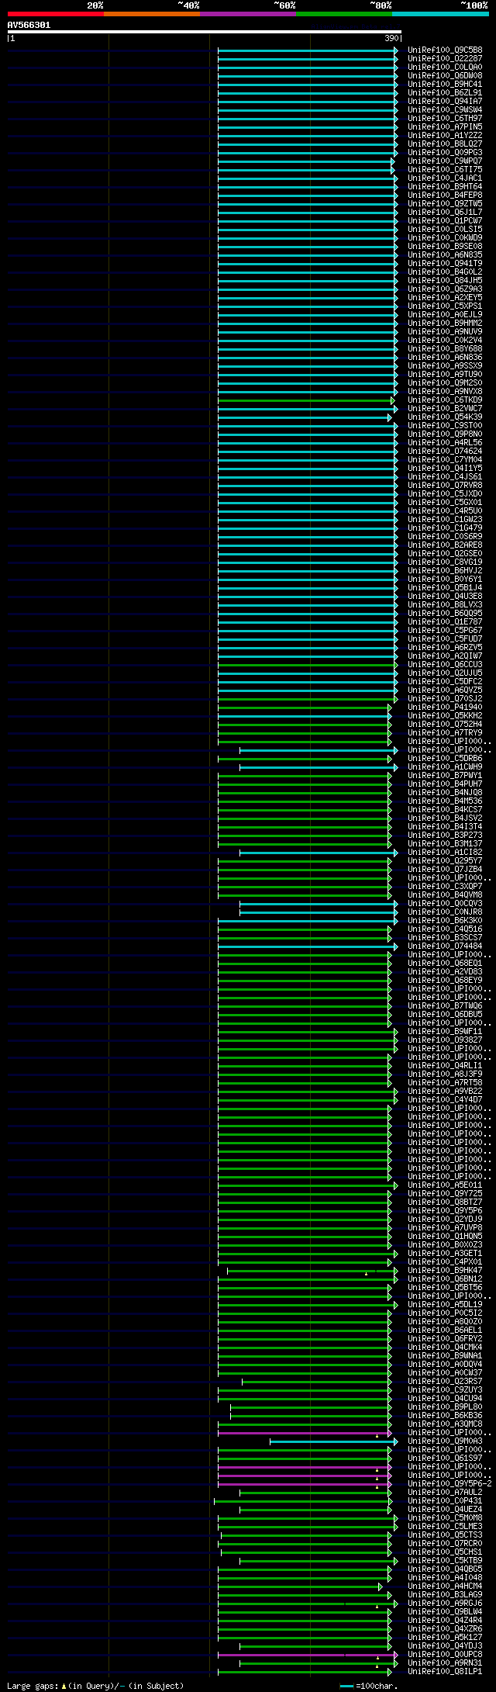Viewport: 496px width, 1692px height.
Task: Select label UniRef100_Q1PCW7
Action: [445, 220]
